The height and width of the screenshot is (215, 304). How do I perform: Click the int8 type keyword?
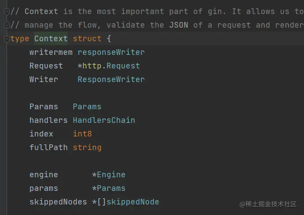point(82,134)
